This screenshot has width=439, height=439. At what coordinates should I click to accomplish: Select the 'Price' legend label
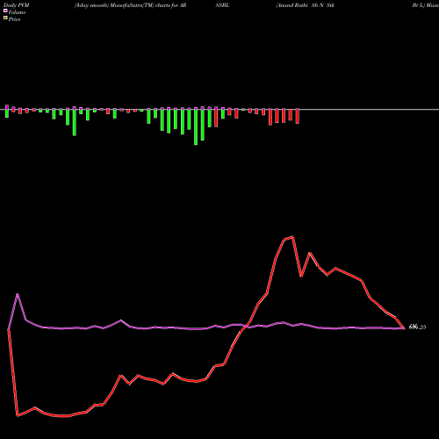[x=14, y=19]
